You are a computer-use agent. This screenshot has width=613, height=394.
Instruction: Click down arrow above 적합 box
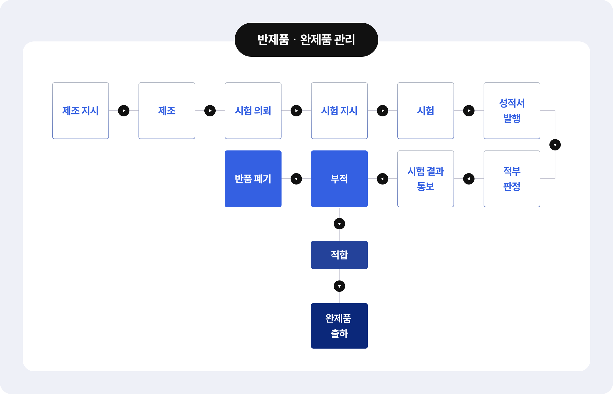pyautogui.click(x=339, y=224)
